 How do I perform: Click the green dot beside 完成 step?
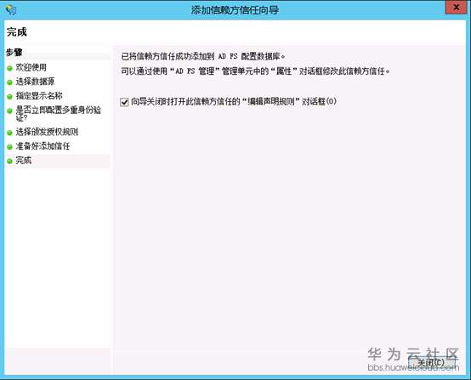click(9, 162)
